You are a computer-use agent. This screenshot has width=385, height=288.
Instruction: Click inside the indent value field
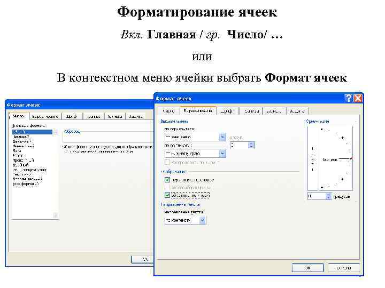(239, 145)
